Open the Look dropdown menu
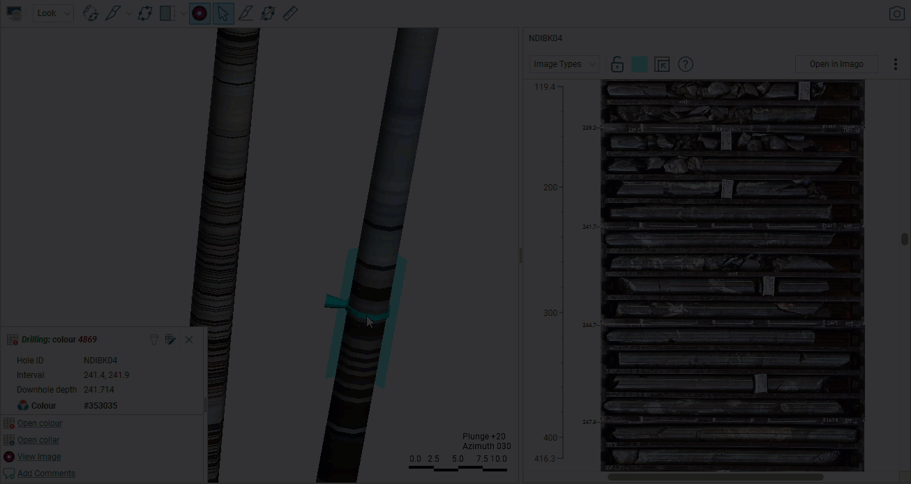This screenshot has height=484, width=911. pyautogui.click(x=53, y=13)
